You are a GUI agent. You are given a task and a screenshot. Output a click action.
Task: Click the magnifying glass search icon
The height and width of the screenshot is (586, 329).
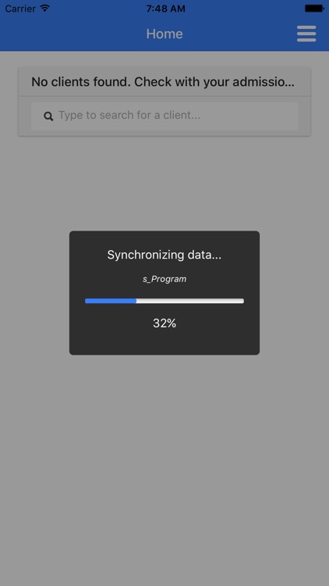[x=48, y=116]
